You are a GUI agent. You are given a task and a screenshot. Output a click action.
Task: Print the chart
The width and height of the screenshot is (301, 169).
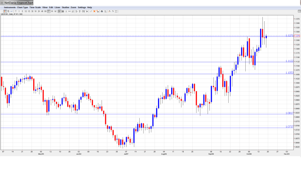[x=102, y=12]
